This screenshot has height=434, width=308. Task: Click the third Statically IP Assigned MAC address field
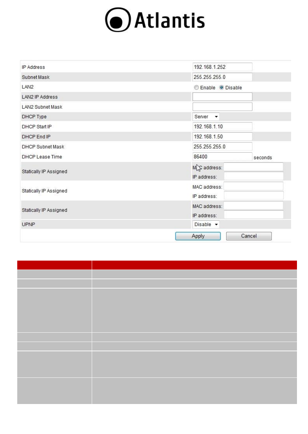254,205
